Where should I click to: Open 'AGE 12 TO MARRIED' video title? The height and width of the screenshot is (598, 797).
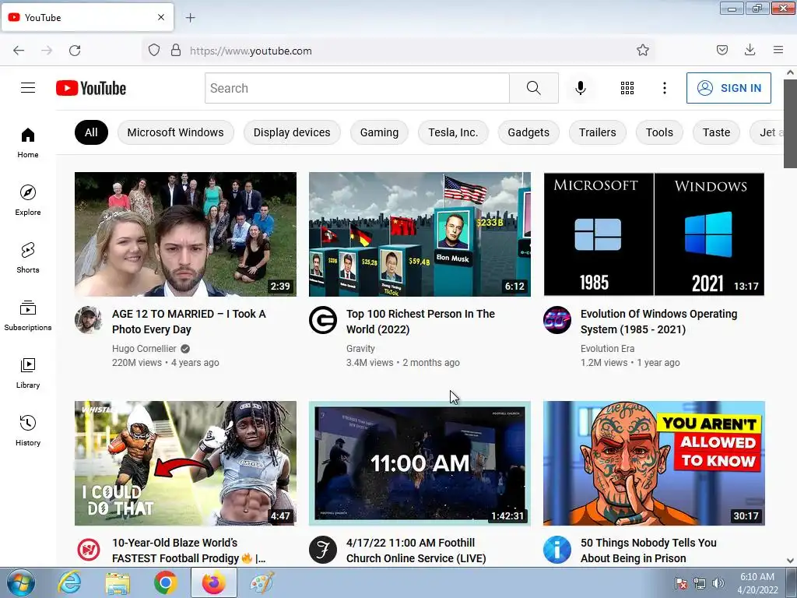point(189,322)
